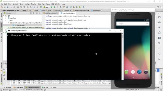
Task: Click the Synchronize toolbar icon
Action: (8, 7)
